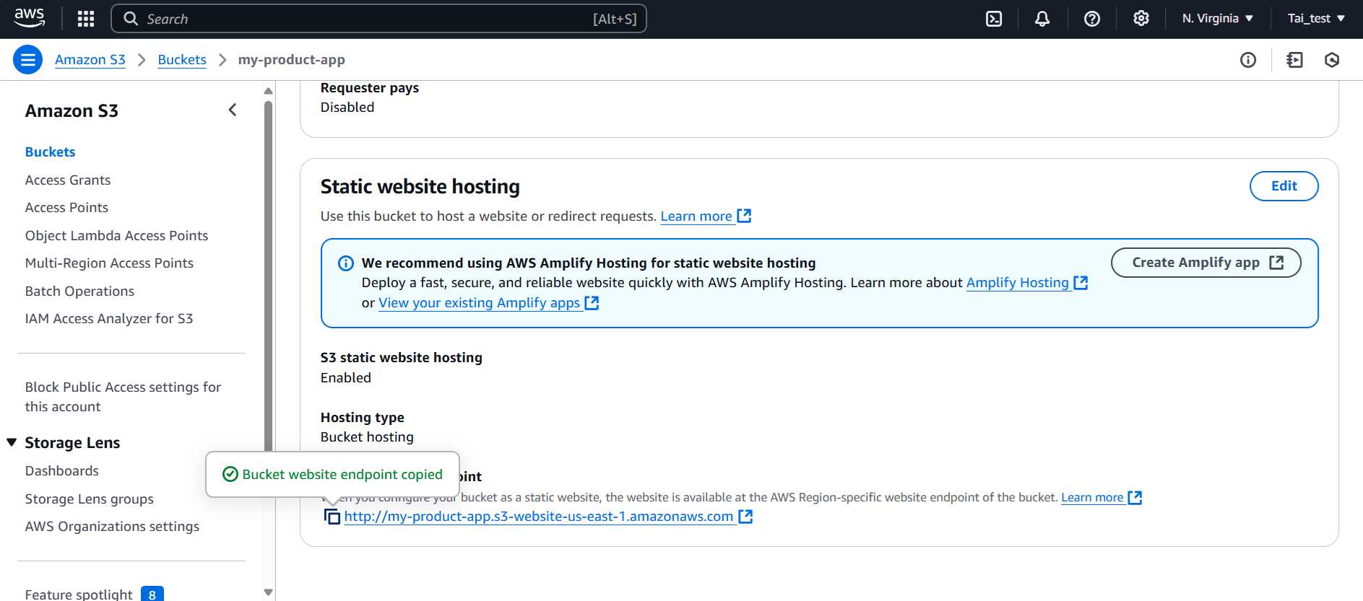Viewport: 1363px width, 601px height.
Task: Collapse the Storage Lens section
Action: [12, 442]
